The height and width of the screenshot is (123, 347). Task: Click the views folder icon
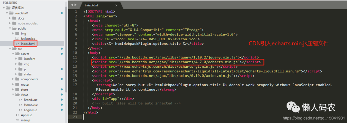point(17,95)
